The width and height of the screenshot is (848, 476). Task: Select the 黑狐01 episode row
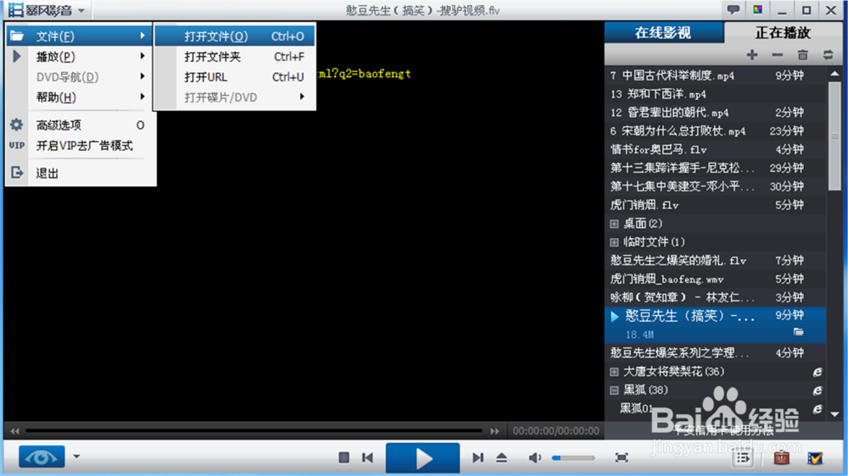(716, 408)
